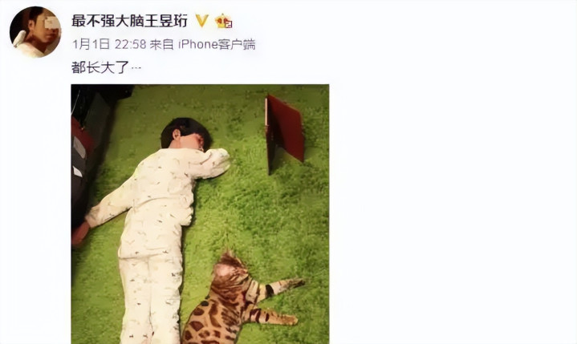
Task: Click the red laptop in the photo
Action: pos(284,132)
